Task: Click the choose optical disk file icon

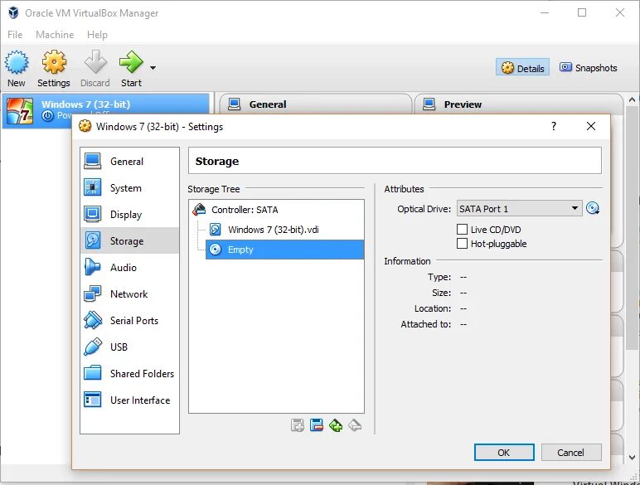Action: (593, 209)
